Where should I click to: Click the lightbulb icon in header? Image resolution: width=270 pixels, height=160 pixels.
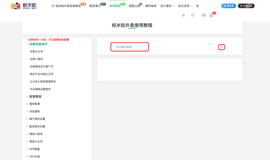184,15
